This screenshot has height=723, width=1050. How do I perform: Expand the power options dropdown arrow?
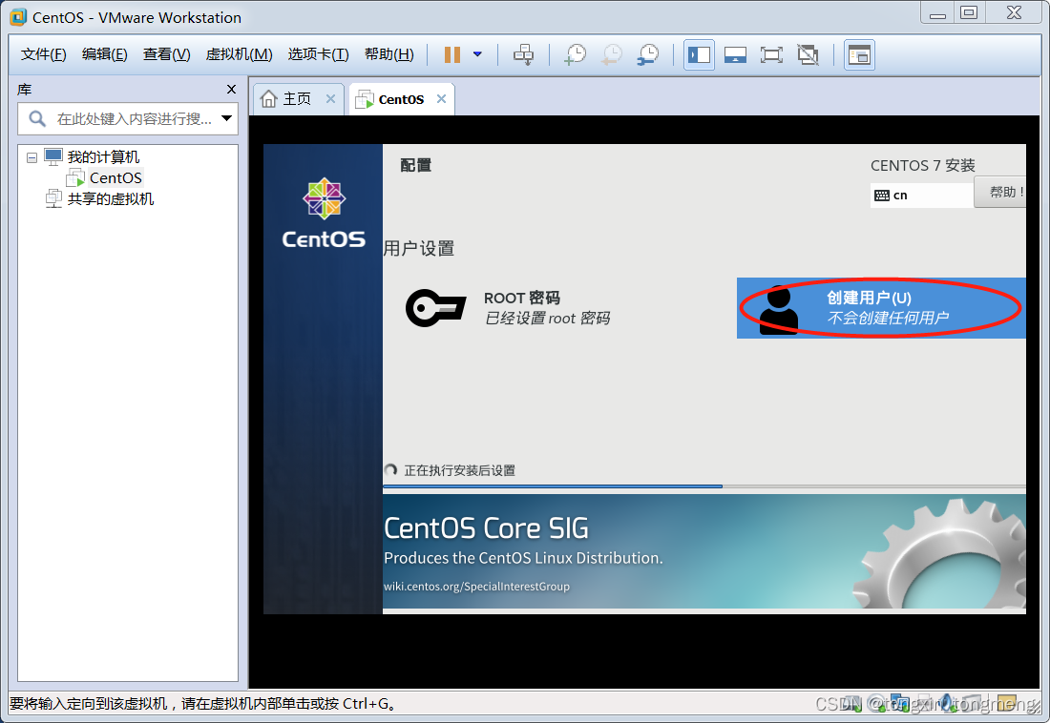coord(477,54)
